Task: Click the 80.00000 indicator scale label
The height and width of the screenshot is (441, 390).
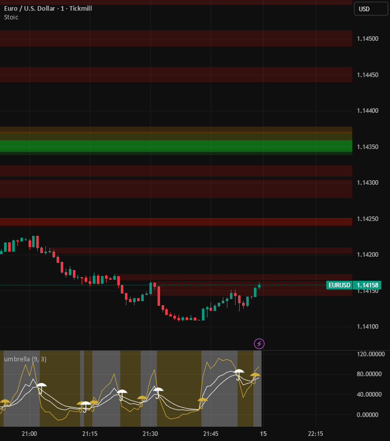Action: pyautogui.click(x=369, y=374)
